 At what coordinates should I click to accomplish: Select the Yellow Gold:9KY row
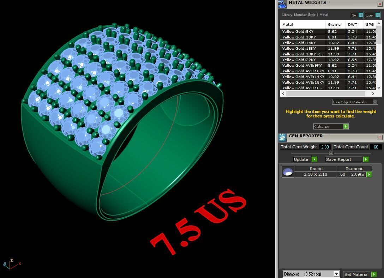328,31
